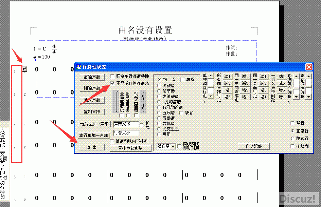Check 缺省 beside 简谱 option
This screenshot has width=321, height=207.
pyautogui.click(x=182, y=79)
